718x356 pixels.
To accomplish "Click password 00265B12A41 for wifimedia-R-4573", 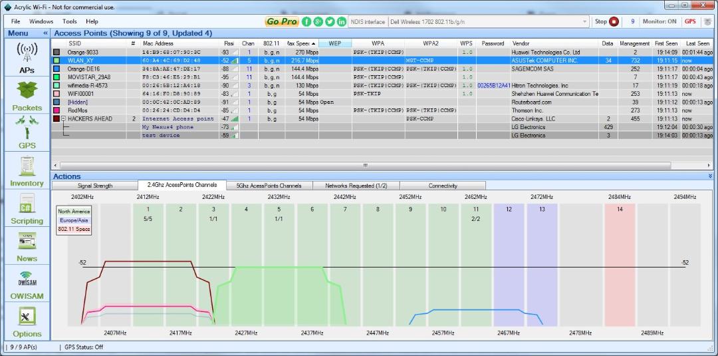I will [493, 86].
